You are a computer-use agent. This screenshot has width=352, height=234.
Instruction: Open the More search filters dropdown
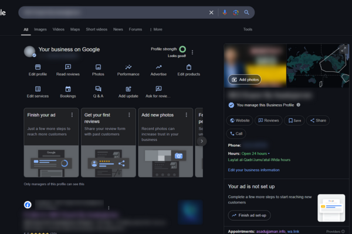tap(156, 29)
